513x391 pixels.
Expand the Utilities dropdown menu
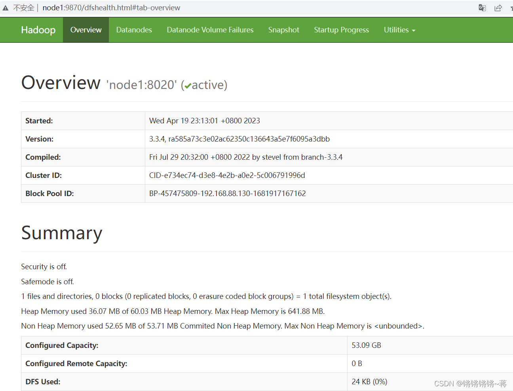[400, 30]
